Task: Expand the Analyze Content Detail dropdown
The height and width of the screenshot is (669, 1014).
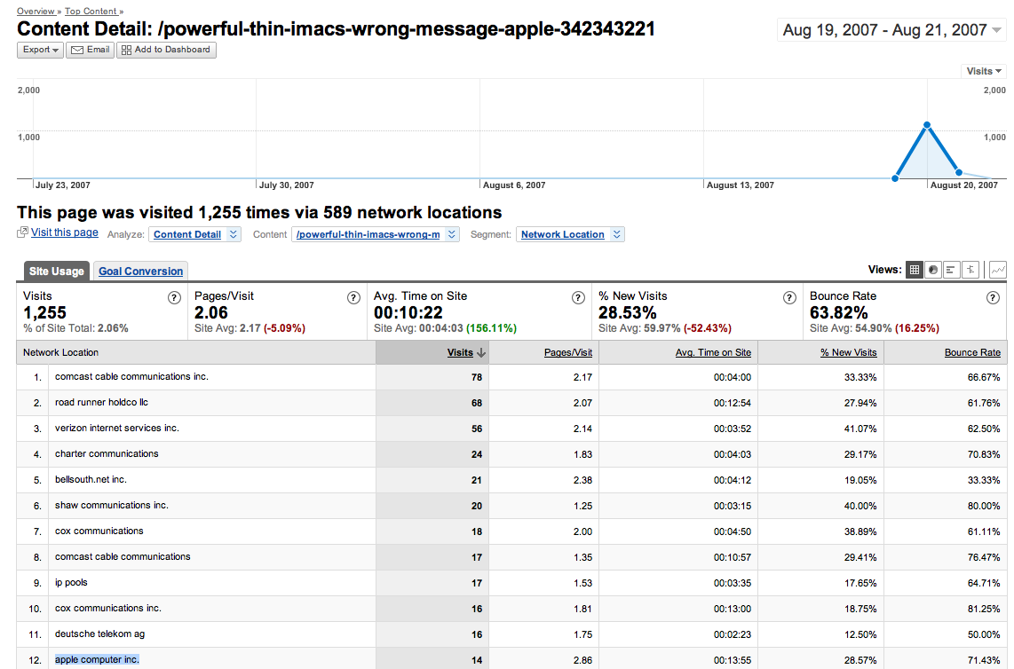Action: [x=194, y=234]
